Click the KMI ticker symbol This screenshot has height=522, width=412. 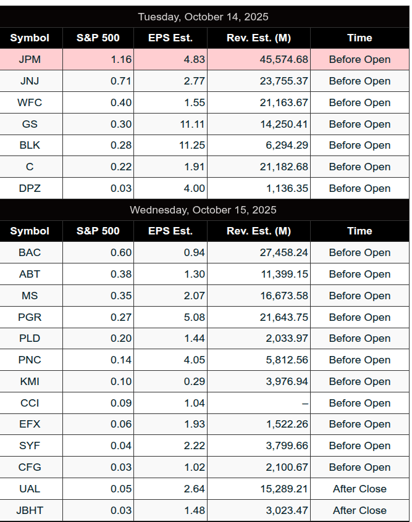[30, 381]
